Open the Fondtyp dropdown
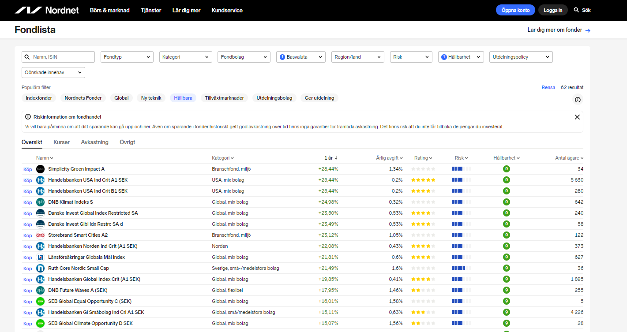Viewport: 627px width, 332px height. 127,57
